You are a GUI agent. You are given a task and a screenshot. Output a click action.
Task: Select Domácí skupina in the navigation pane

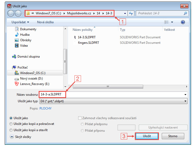[x=28, y=57]
